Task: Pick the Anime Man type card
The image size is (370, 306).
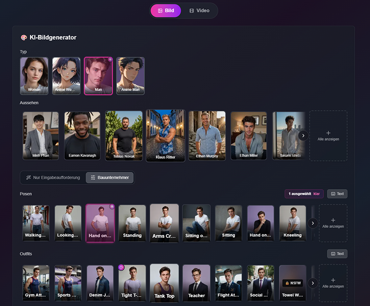Action: coord(130,76)
